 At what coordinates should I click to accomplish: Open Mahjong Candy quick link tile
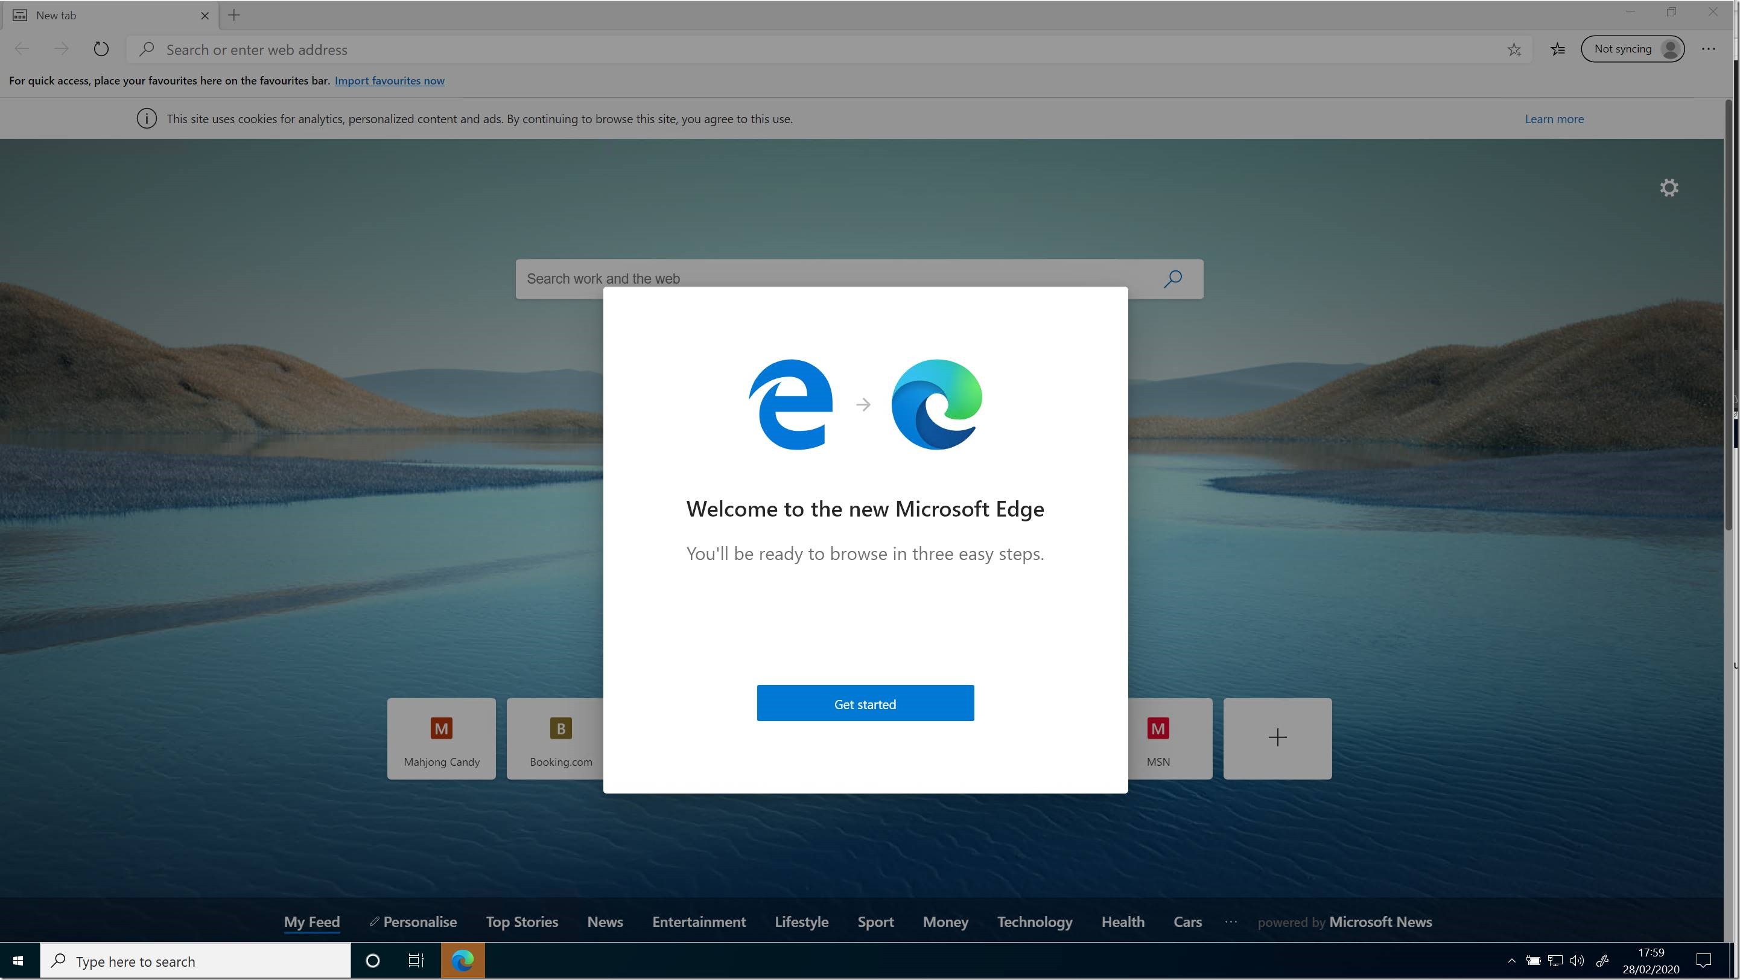(441, 738)
